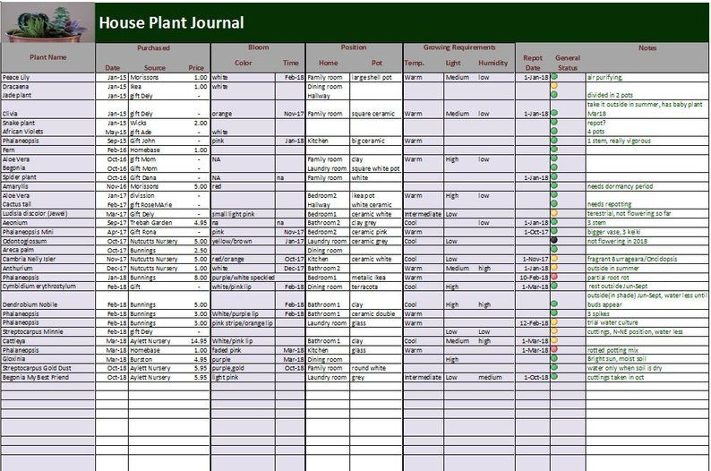Click the African Violets status indicator
This screenshot has width=711, height=471.
pos(553,131)
